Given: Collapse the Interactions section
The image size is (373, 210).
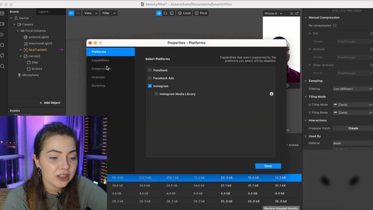Looking at the screenshot, I should 305,121.
